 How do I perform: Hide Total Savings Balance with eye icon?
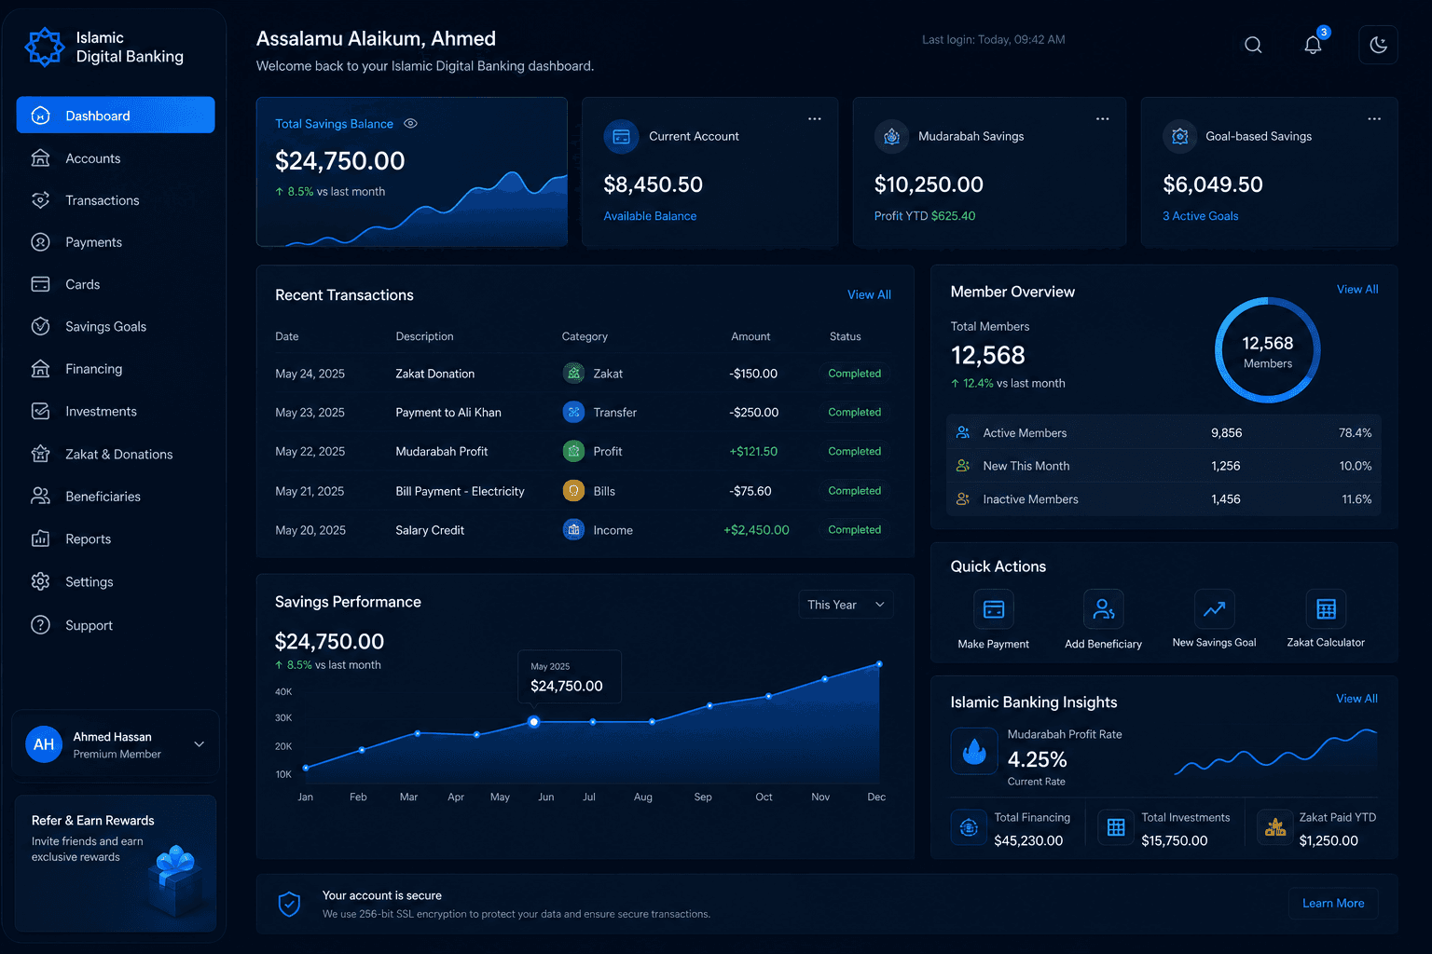[410, 123]
